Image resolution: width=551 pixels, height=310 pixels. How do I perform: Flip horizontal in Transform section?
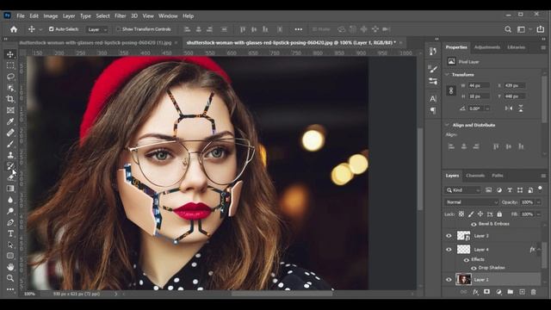click(x=509, y=108)
